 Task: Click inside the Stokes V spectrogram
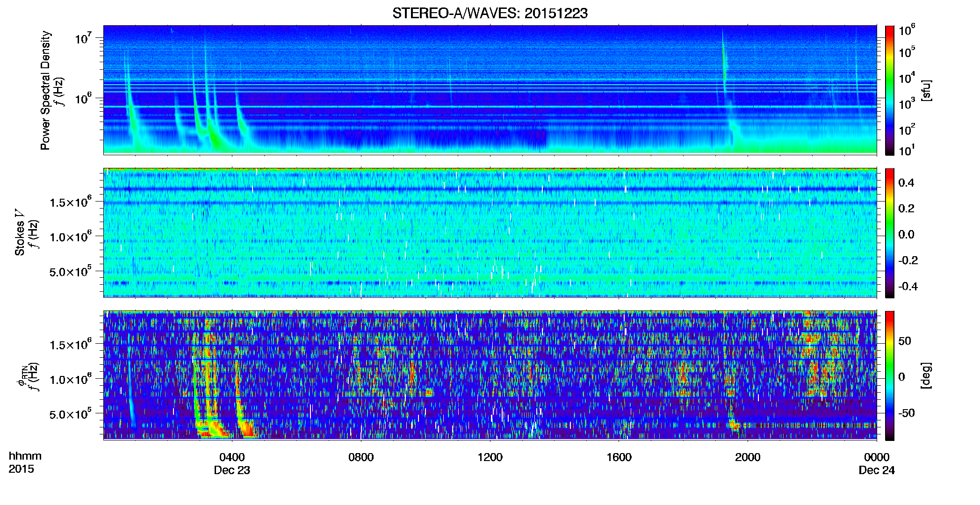[x=490, y=233]
